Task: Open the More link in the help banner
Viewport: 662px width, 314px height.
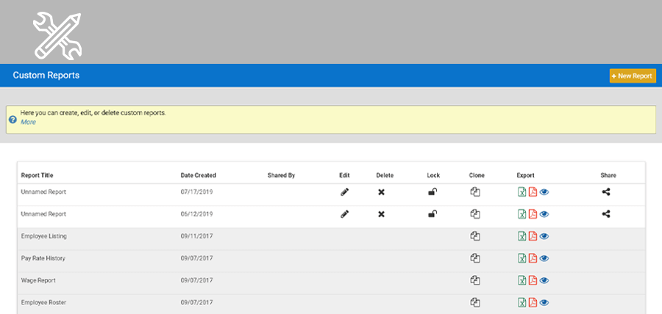Action: point(28,122)
